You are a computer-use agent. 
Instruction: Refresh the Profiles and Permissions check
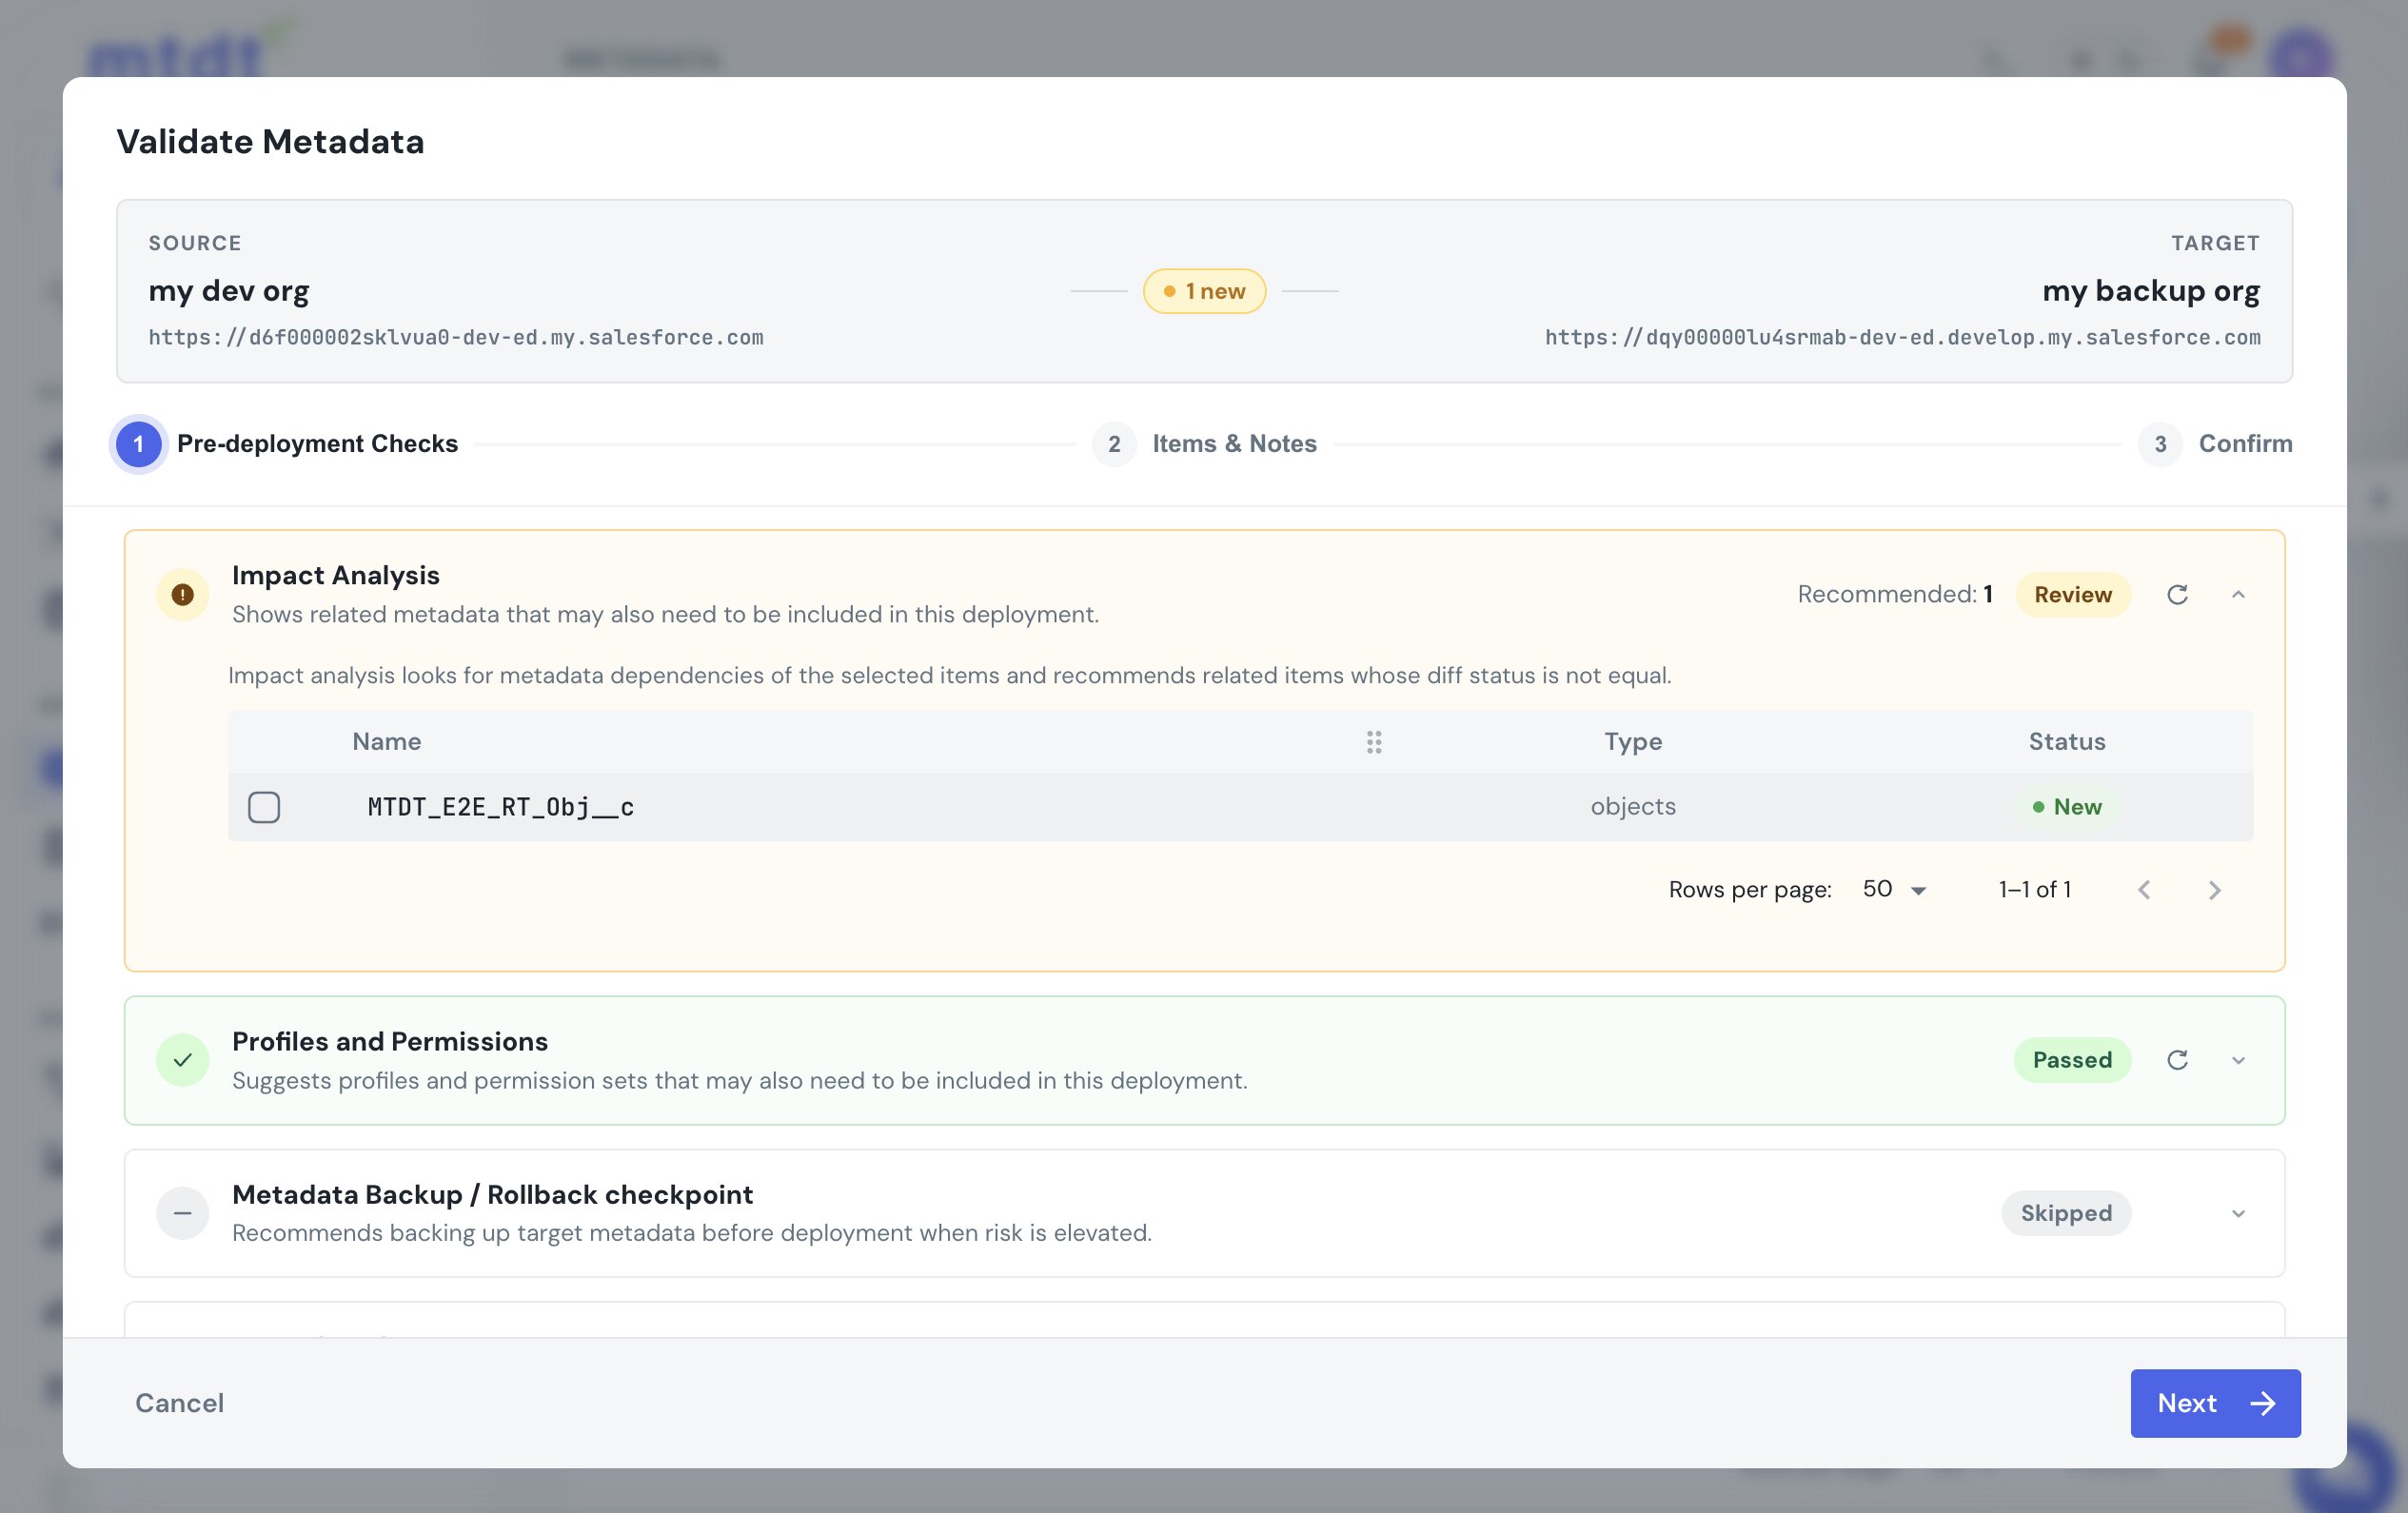coord(2177,1060)
